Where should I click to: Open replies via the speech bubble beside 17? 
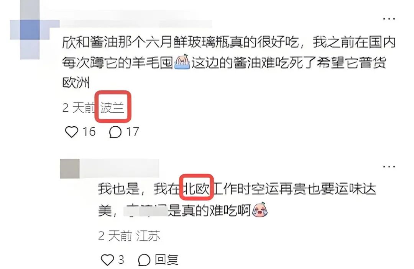point(115,132)
